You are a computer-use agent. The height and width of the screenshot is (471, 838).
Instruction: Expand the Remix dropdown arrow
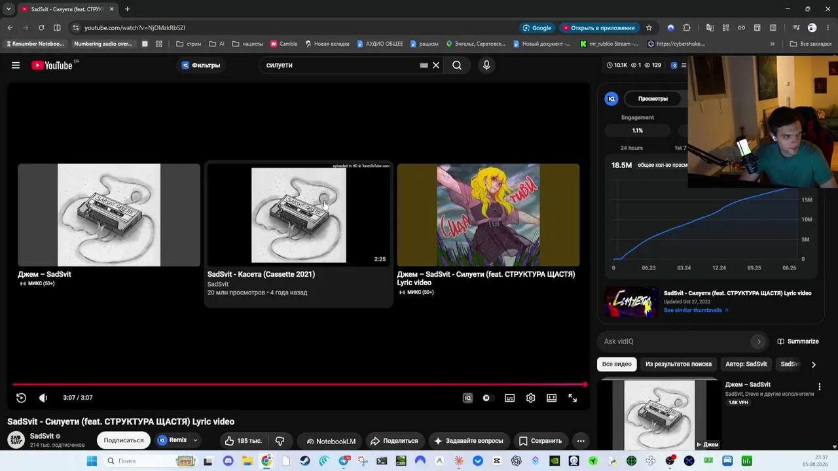tap(195, 440)
